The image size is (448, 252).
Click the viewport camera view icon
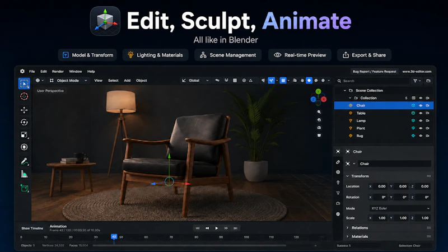point(319,128)
